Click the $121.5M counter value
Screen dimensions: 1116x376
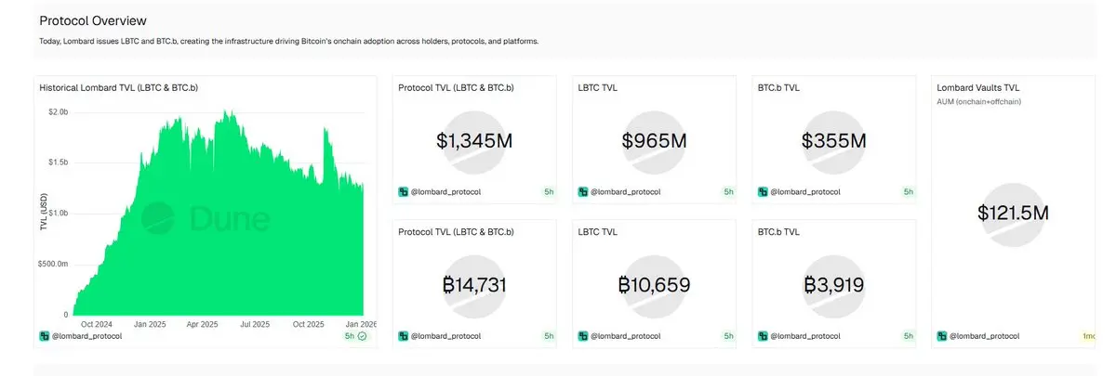[x=1013, y=214]
